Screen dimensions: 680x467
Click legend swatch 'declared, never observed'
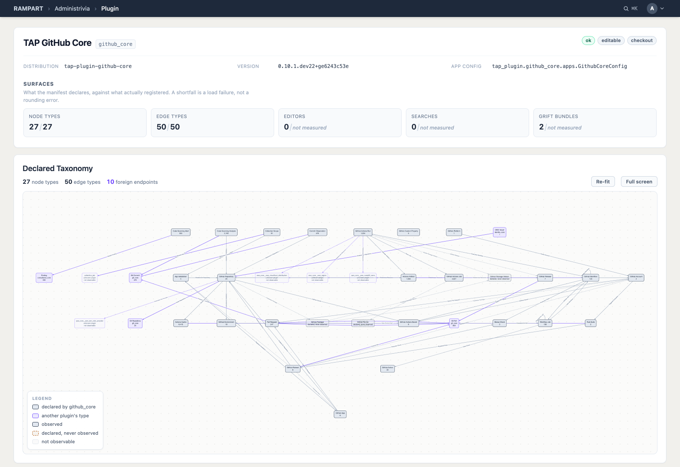click(36, 433)
